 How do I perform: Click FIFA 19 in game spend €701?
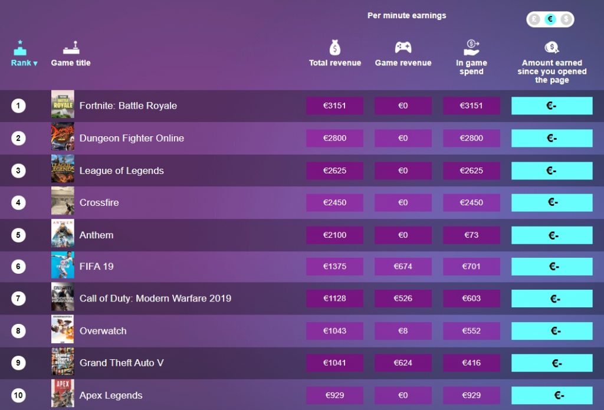(x=471, y=266)
